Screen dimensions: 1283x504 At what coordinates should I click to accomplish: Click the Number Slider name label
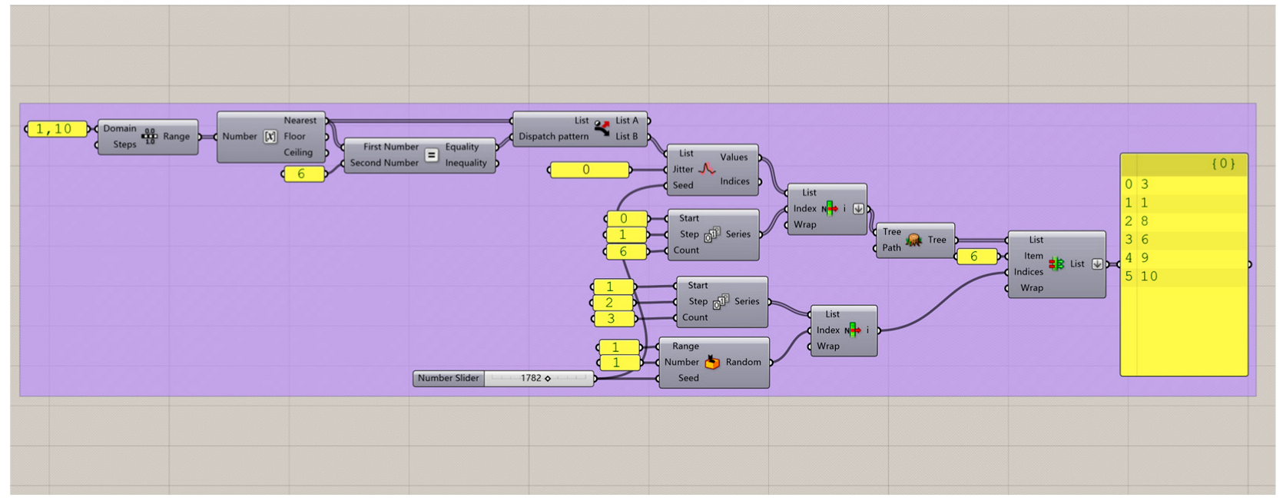click(x=449, y=379)
